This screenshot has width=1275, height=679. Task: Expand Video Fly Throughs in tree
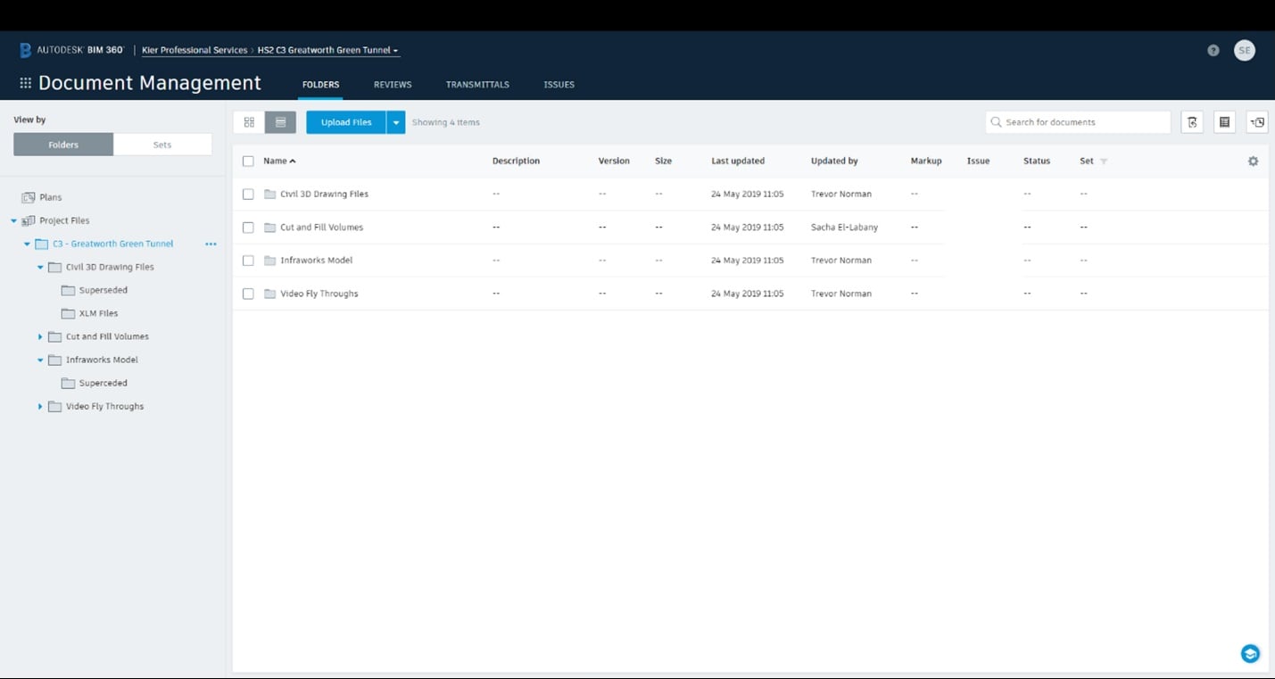[x=40, y=406]
